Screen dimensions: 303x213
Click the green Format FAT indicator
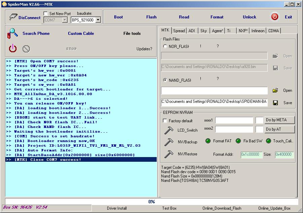click(208, 141)
